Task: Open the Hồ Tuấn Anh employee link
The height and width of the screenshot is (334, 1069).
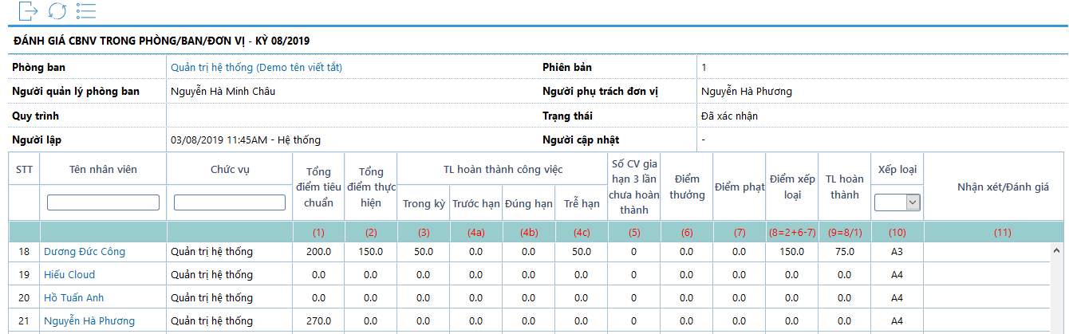Action: pyautogui.click(x=74, y=298)
